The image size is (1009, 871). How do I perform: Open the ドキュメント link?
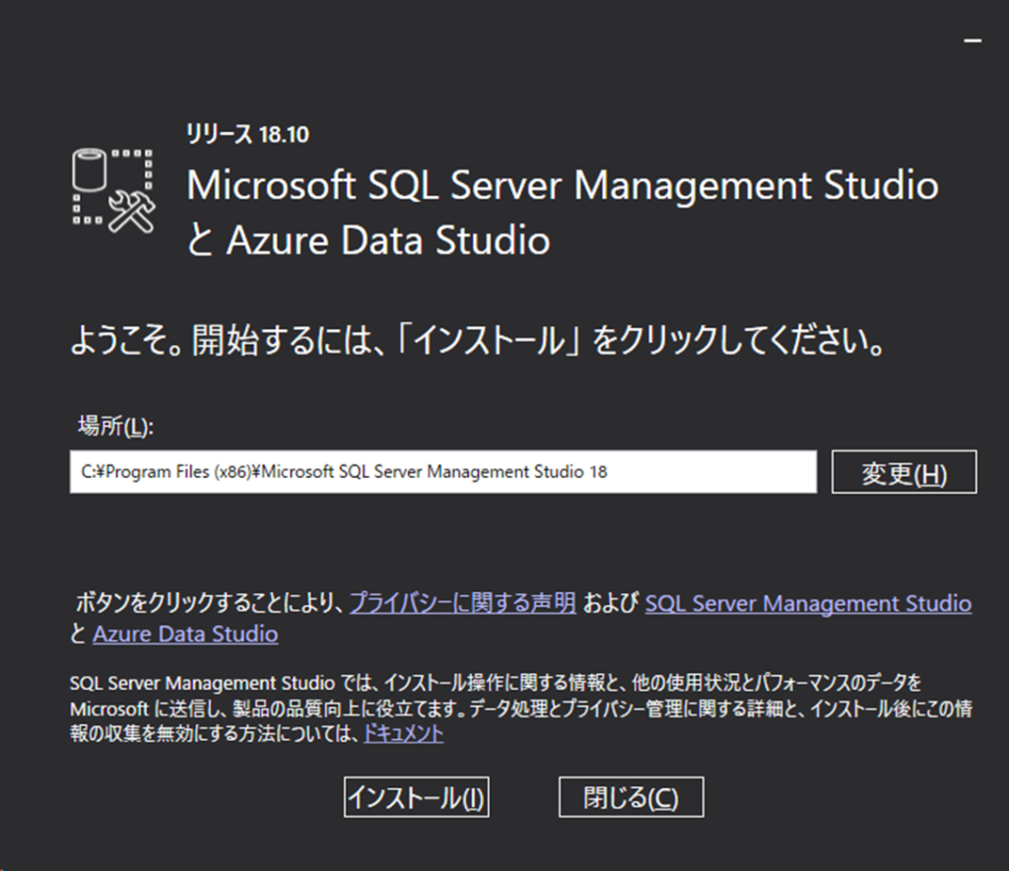click(x=403, y=733)
